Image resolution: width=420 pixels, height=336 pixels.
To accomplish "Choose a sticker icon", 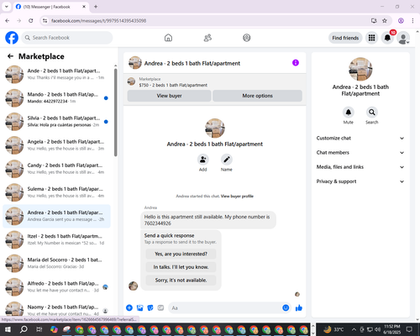I will 150,307.
